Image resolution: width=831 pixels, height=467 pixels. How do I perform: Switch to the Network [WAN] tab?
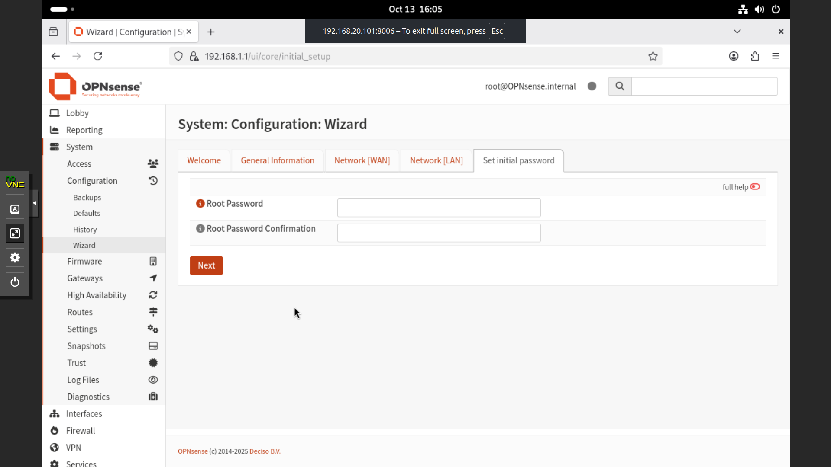click(362, 160)
